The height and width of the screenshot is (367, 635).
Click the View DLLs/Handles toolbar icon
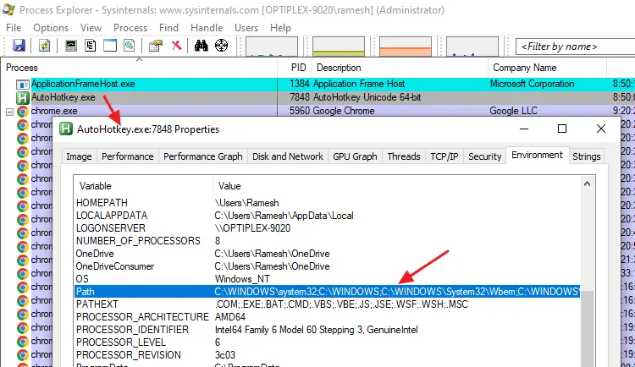tap(130, 46)
